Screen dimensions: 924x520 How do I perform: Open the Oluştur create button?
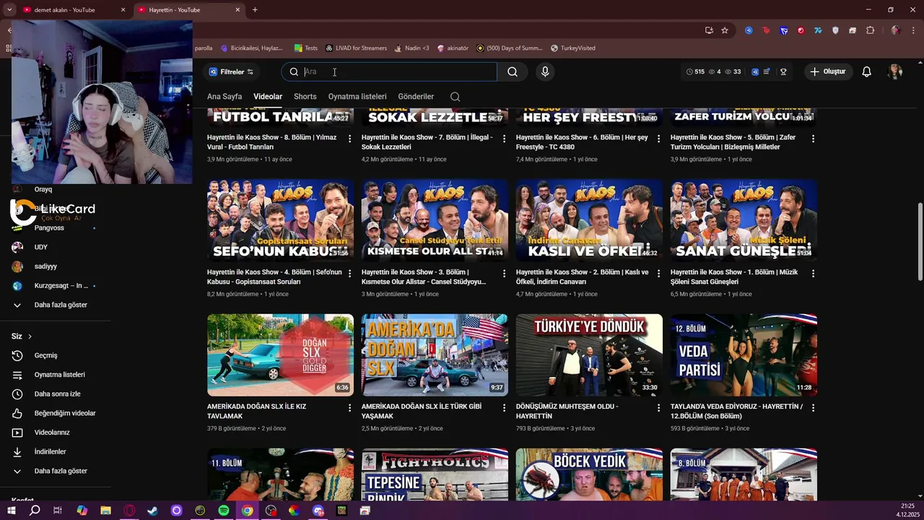pos(828,71)
